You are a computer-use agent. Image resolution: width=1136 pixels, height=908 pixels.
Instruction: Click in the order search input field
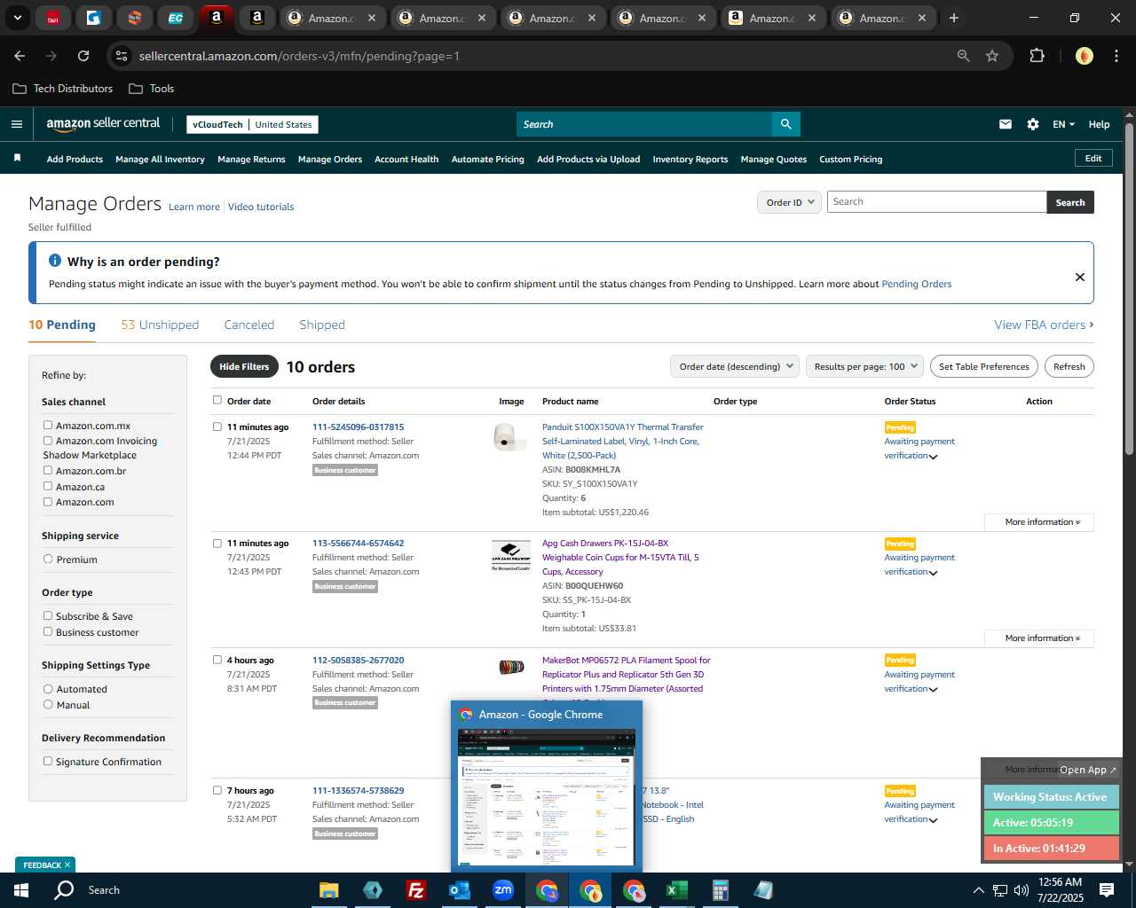pos(936,202)
